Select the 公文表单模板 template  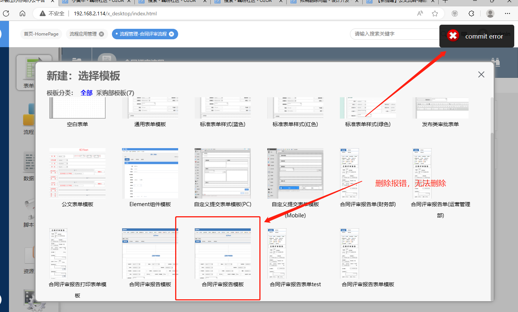click(x=77, y=178)
